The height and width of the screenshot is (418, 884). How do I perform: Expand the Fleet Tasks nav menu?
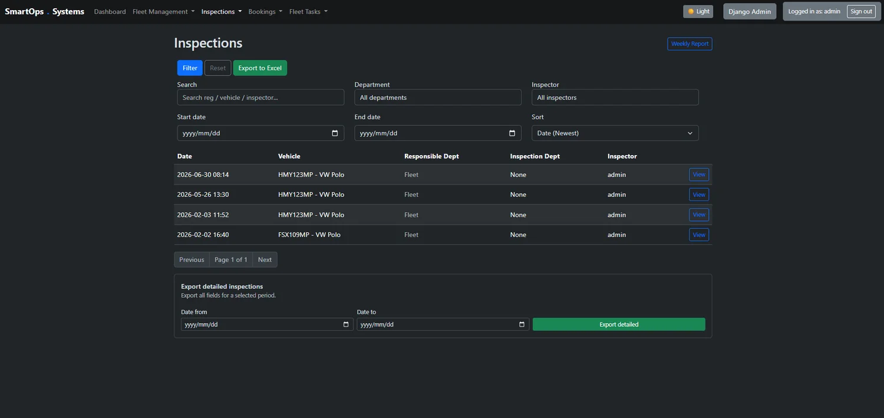[x=308, y=12]
